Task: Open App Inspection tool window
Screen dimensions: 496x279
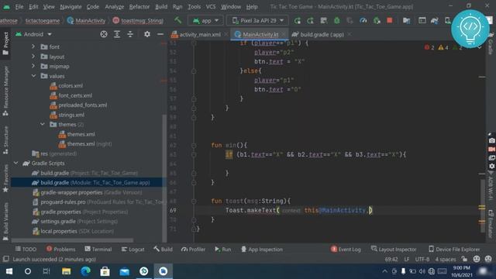Action: click(262, 250)
